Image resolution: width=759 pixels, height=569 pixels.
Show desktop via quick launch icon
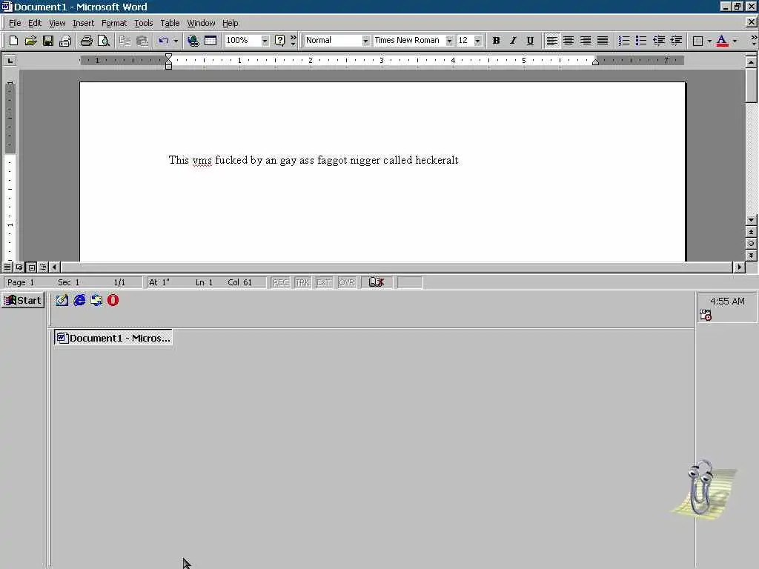(x=62, y=301)
